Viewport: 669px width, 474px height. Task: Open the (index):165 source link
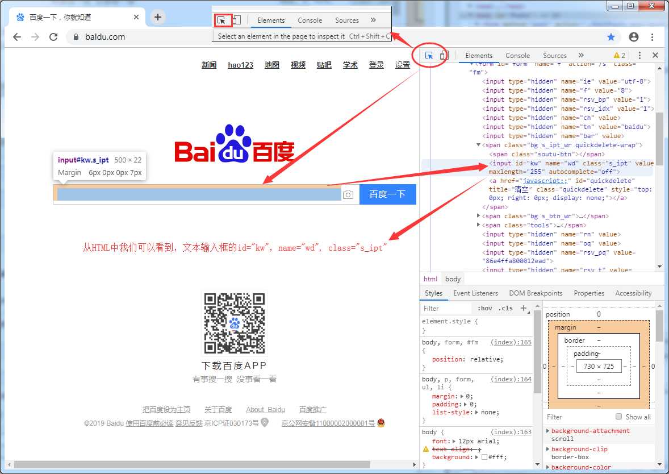511,342
